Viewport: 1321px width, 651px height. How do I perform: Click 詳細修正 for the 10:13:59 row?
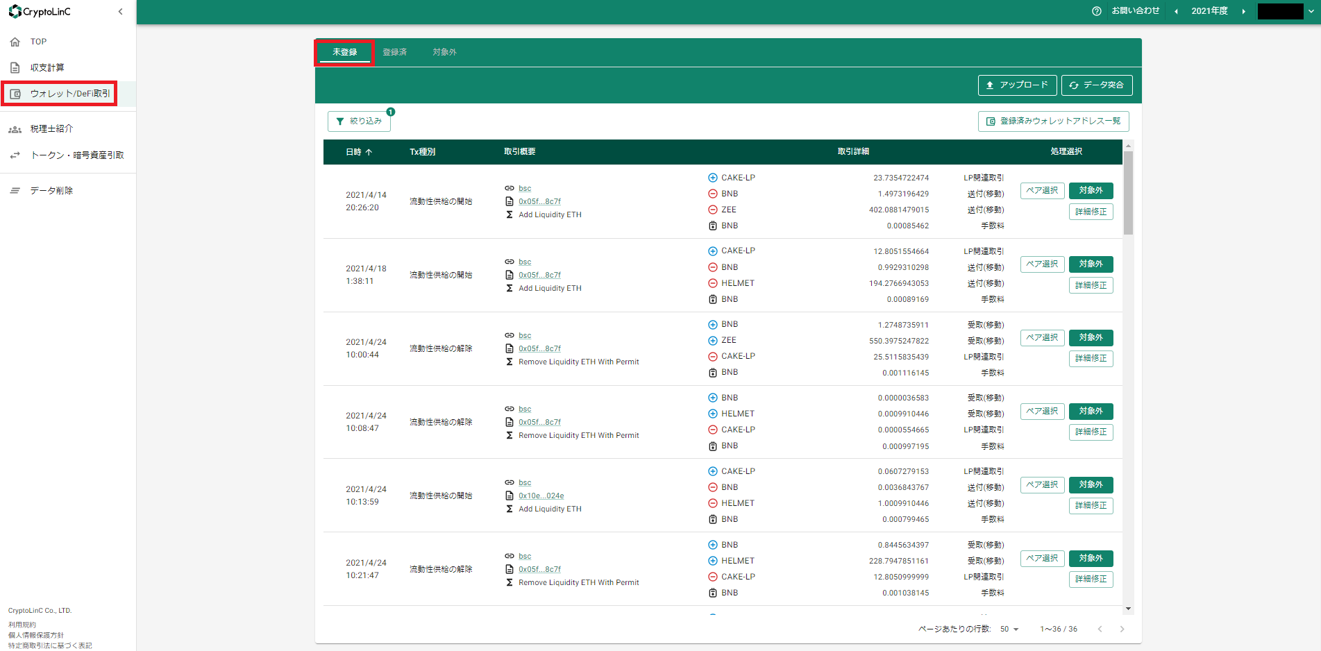point(1091,506)
